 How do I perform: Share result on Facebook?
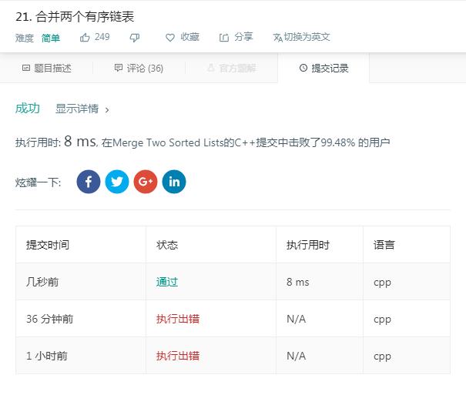pyautogui.click(x=89, y=182)
